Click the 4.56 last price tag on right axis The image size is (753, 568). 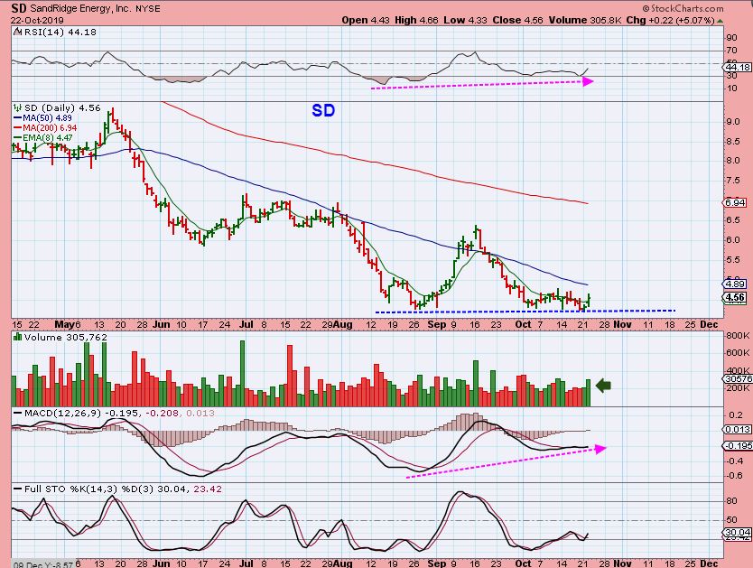coord(735,297)
